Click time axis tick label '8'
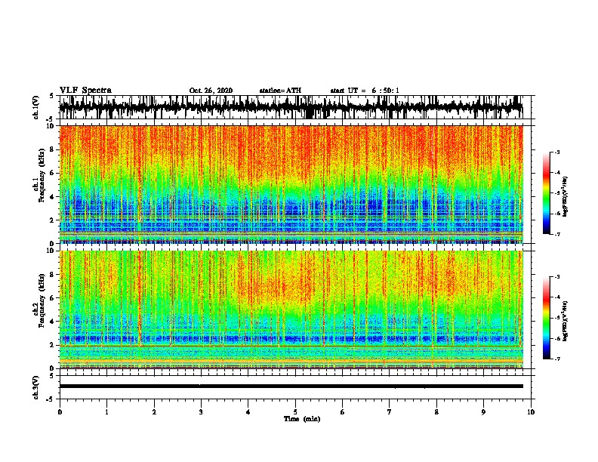The height and width of the screenshot is (462, 598). tap(436, 412)
